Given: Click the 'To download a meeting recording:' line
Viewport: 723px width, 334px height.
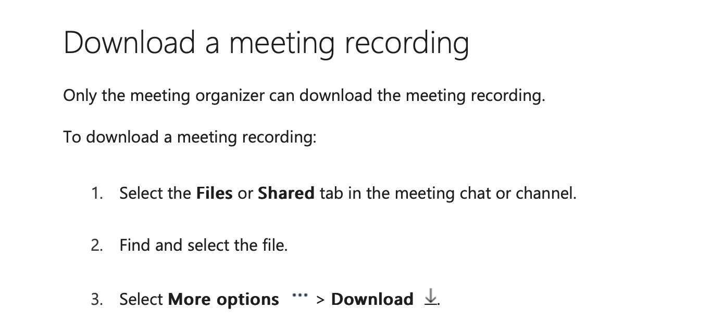Looking at the screenshot, I should point(190,137).
